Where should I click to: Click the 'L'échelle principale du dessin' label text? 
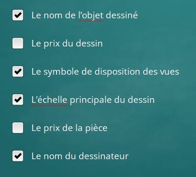coord(93,100)
